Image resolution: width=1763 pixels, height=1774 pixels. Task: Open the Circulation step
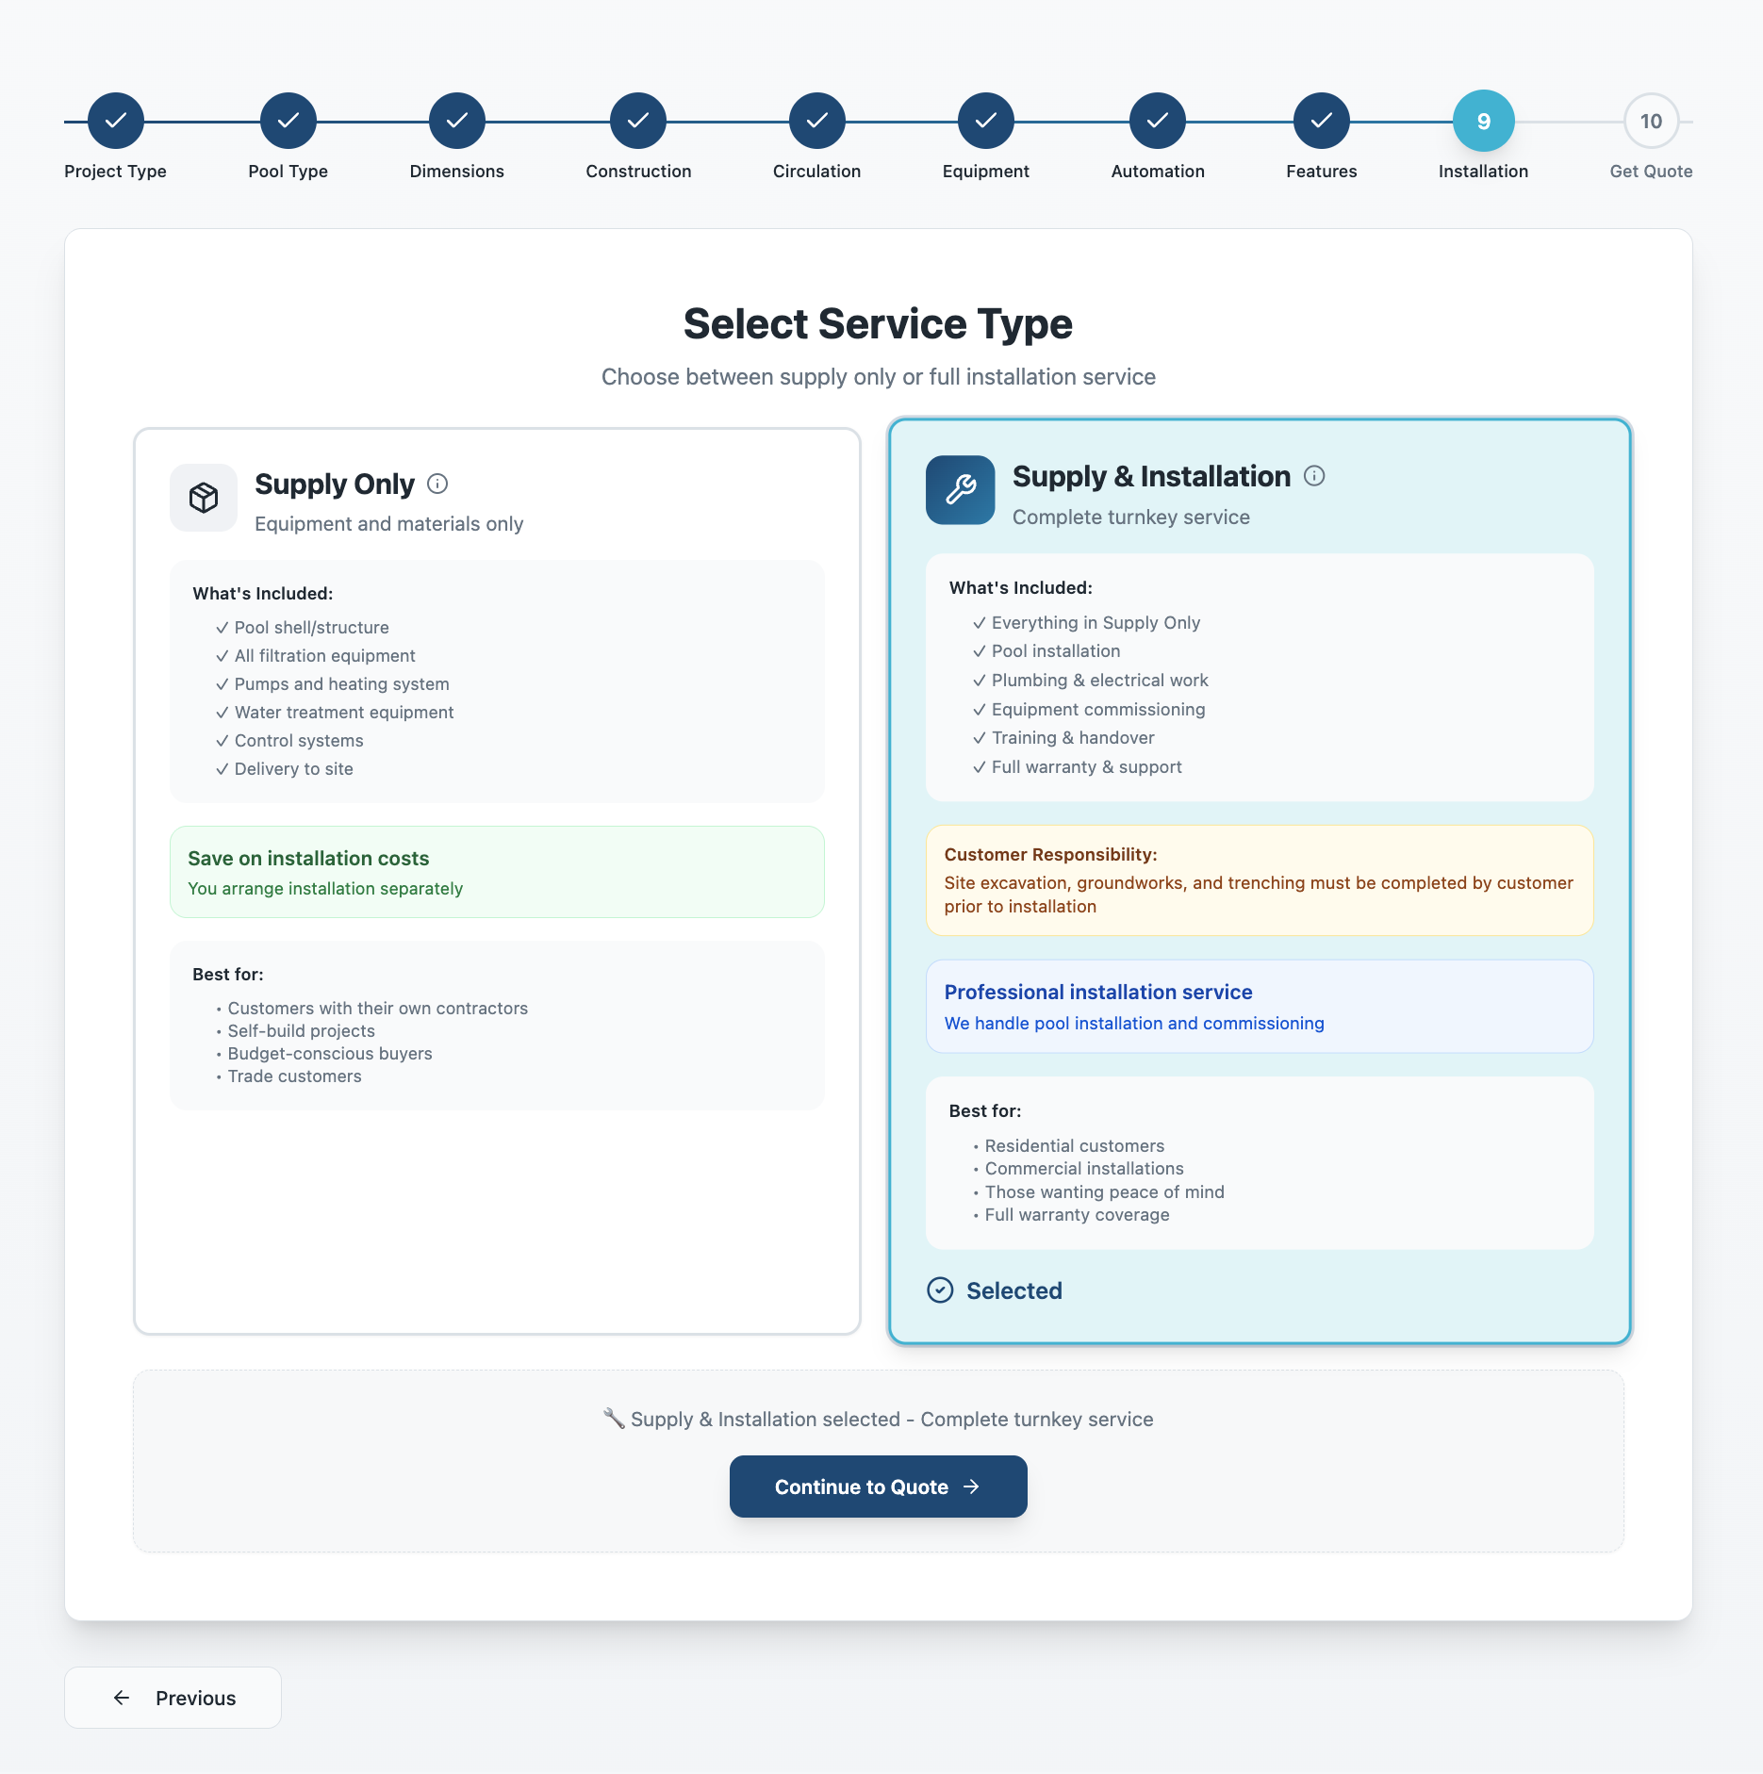tap(816, 120)
